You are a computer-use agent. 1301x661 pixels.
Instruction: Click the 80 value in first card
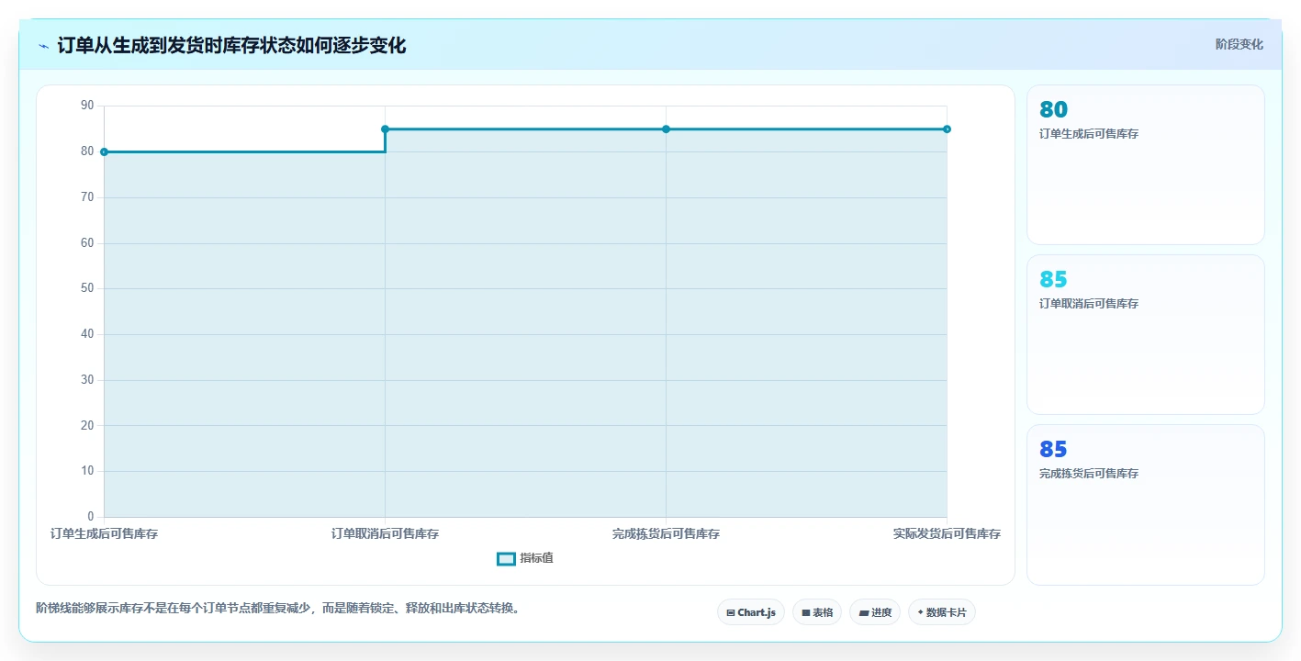pyautogui.click(x=1053, y=109)
